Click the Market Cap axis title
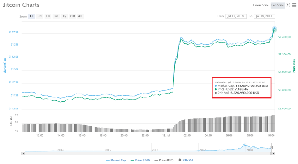The width and height of the screenshot is (298, 164). click(x=5, y=66)
